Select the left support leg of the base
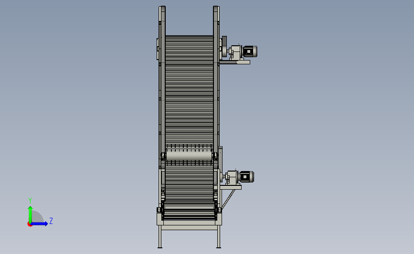This screenshot has width=414, height=254. pyautogui.click(x=160, y=237)
